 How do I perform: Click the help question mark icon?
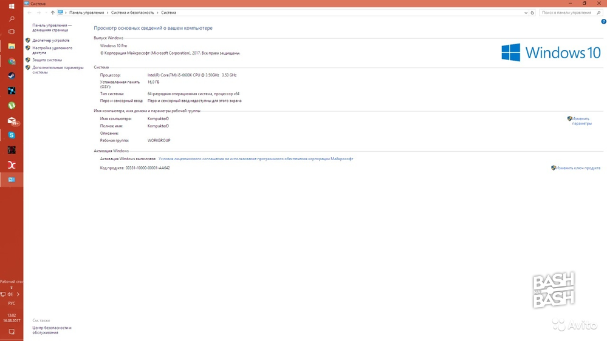(x=603, y=22)
